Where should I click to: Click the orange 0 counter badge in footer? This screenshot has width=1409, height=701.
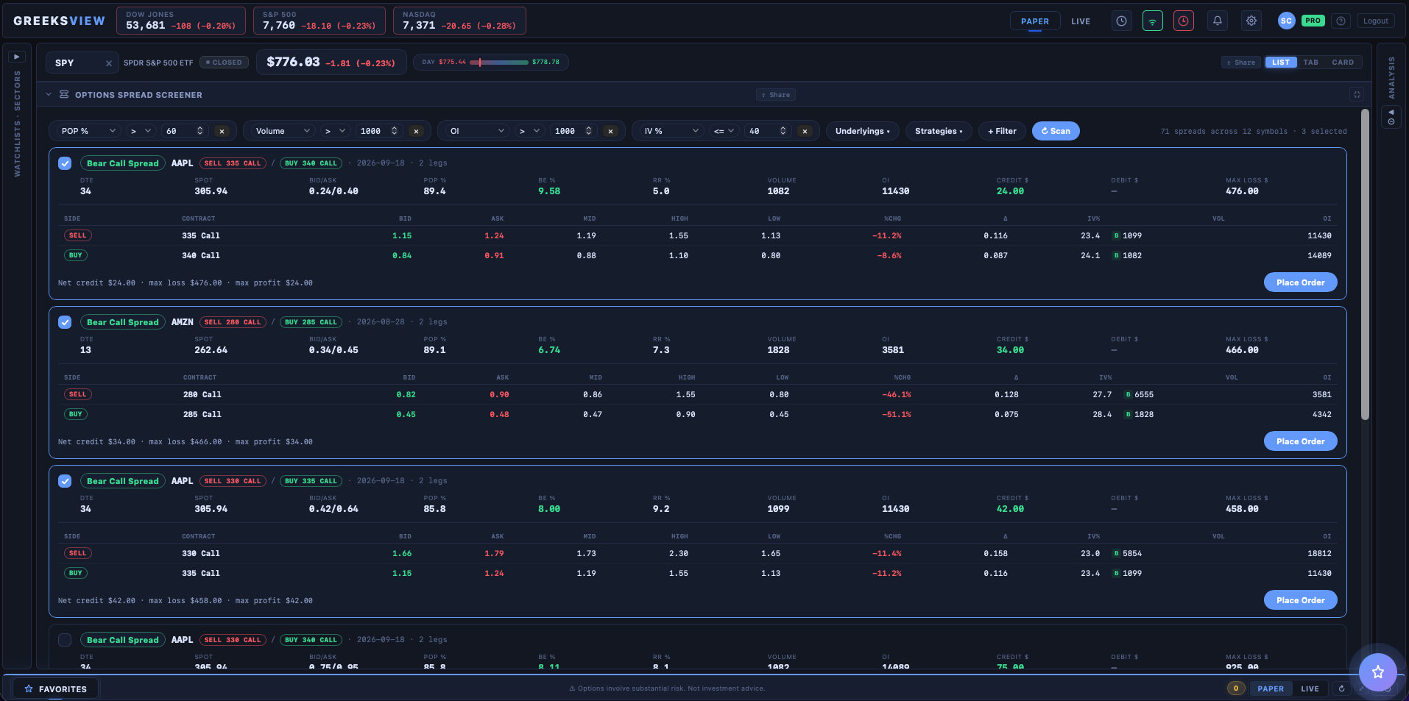[1236, 689]
